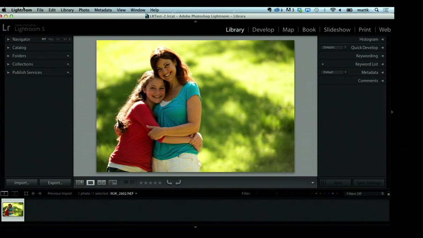Image resolution: width=423 pixels, height=238 pixels.
Task: Click Wi-Fi status icon
Action: click(333, 10)
